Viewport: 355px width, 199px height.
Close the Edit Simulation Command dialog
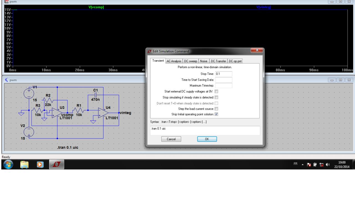click(x=257, y=51)
